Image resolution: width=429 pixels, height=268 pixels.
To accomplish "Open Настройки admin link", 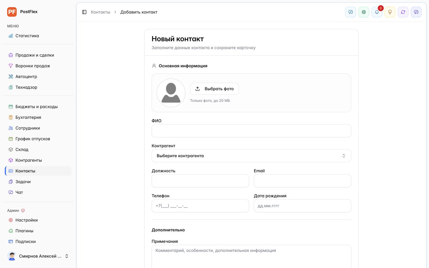I will 38,220.
